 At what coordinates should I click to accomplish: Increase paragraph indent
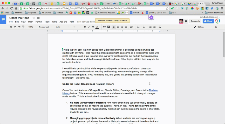click(x=154, y=27)
